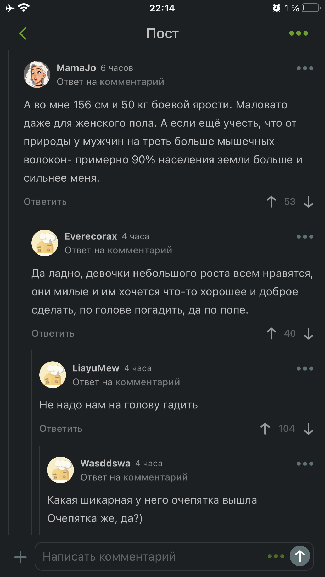Downvote Everecorax's comment
This screenshot has height=577, width=325.
click(x=309, y=333)
